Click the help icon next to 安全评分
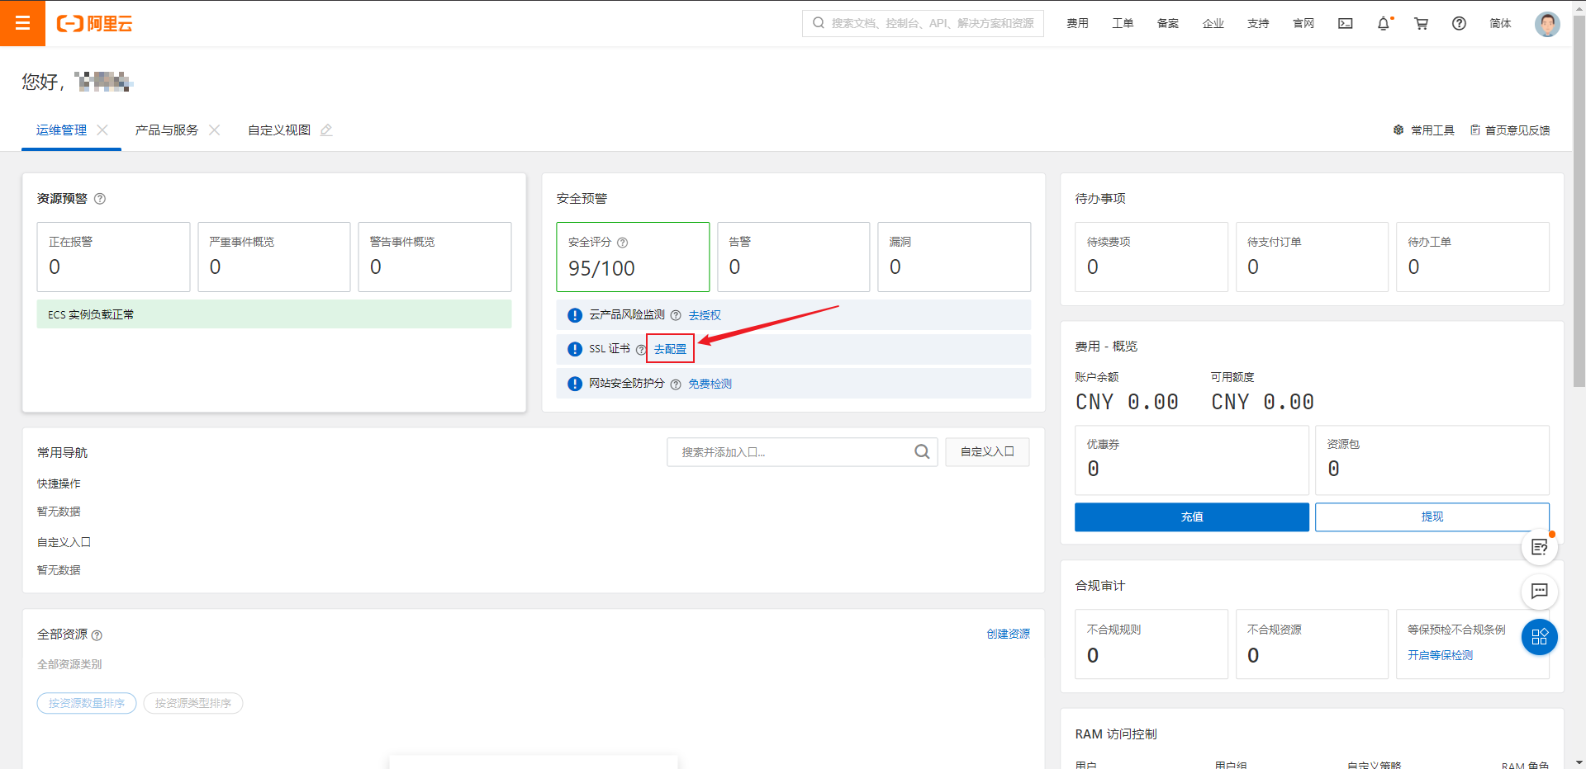1586x769 pixels. coord(623,243)
